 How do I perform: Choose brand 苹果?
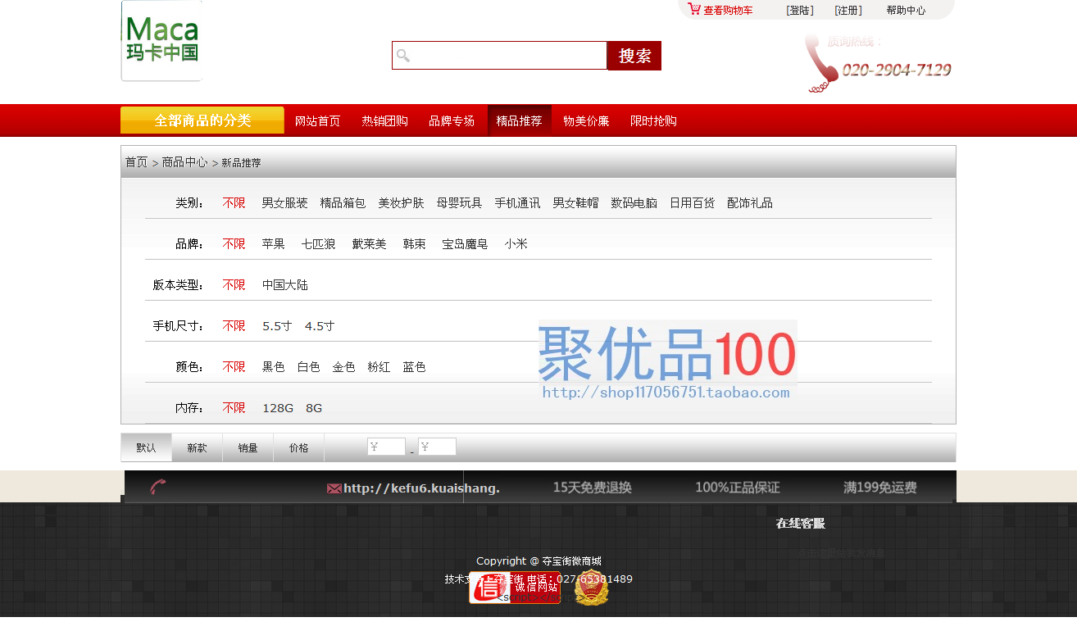point(274,243)
